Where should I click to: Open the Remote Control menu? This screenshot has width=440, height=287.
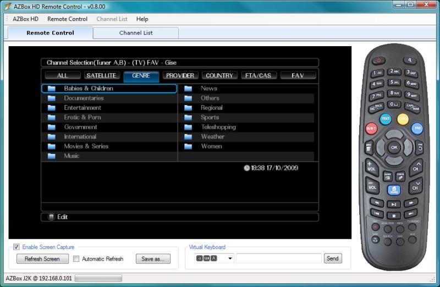click(x=67, y=19)
